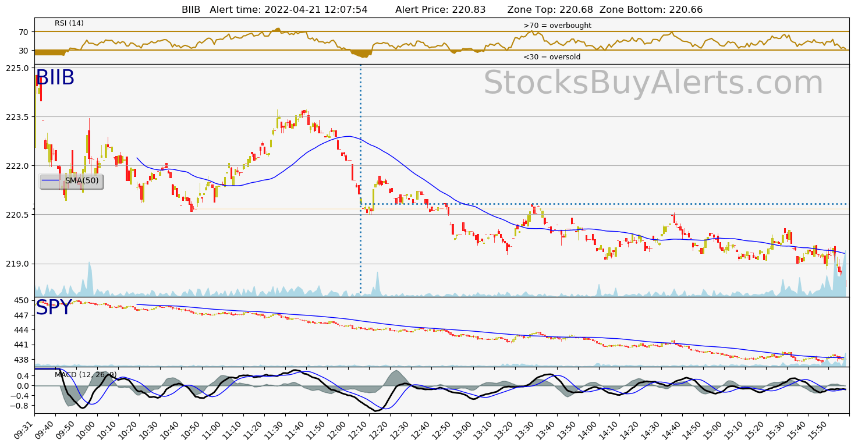858x447 pixels.
Task: Click the BIIB ticker label on the chart
Action: tap(55, 78)
